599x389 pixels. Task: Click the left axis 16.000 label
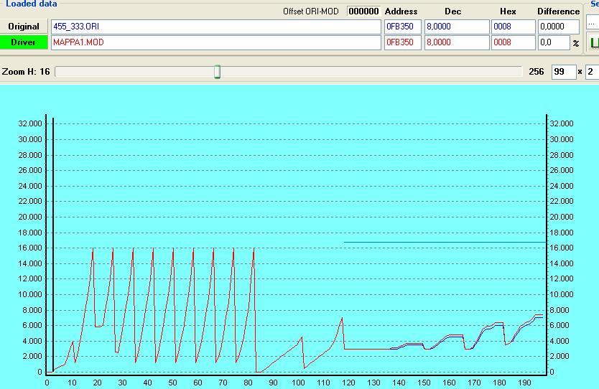pos(30,248)
